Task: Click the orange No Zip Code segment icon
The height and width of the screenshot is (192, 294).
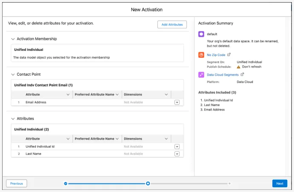Action: 201,55
